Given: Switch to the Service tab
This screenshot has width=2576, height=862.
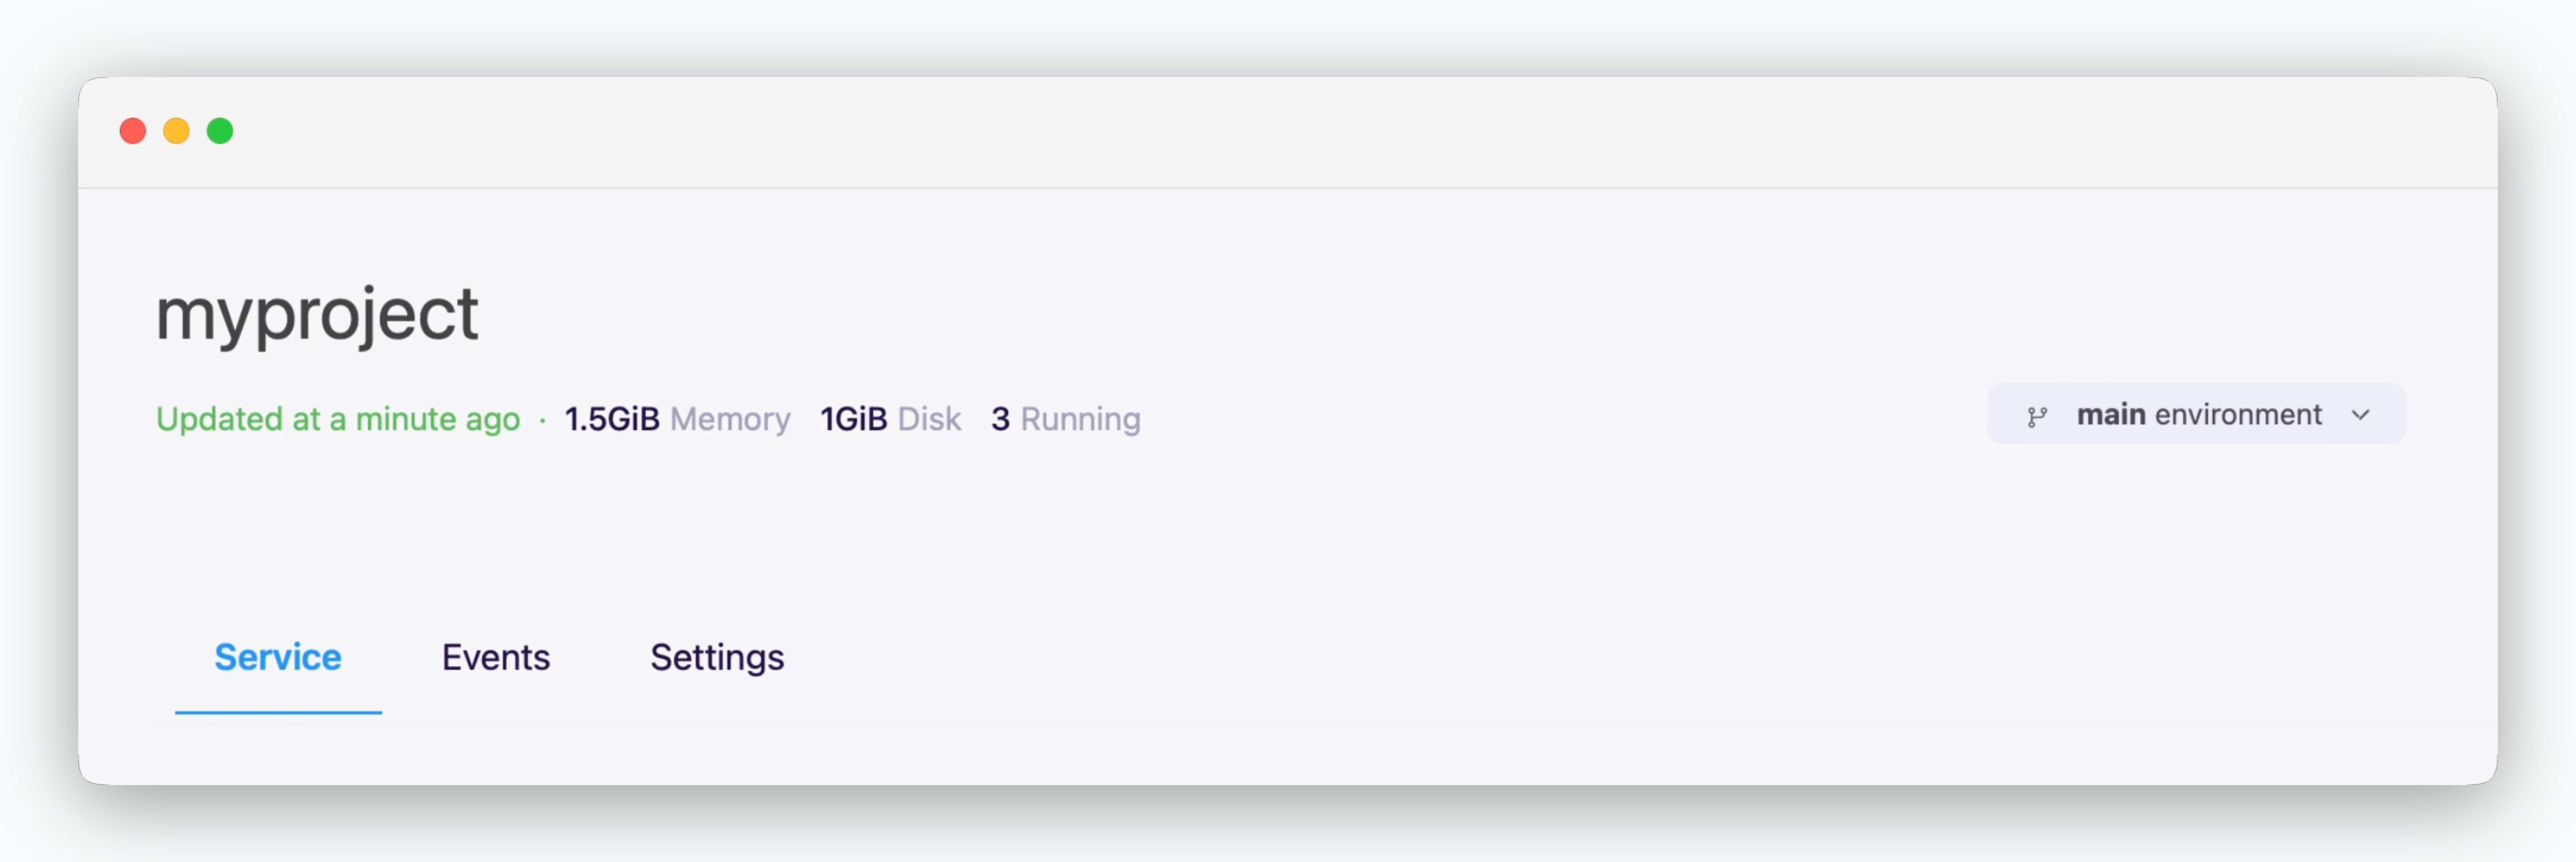Looking at the screenshot, I should click(278, 657).
